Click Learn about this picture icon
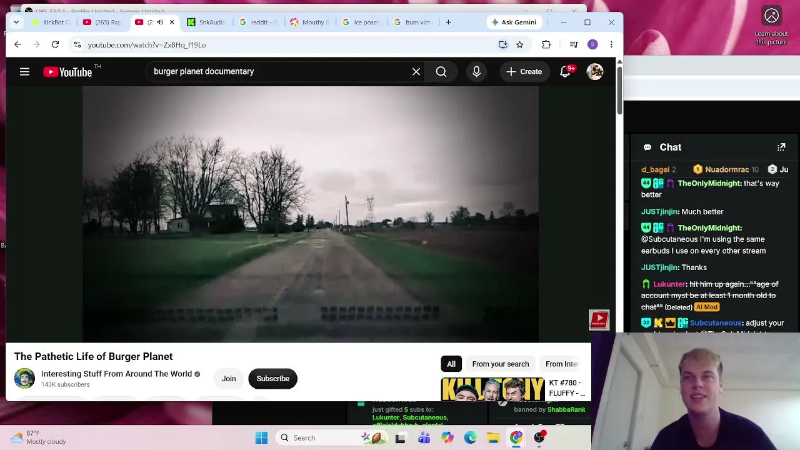This screenshot has height=450, width=800. pyautogui.click(x=772, y=16)
